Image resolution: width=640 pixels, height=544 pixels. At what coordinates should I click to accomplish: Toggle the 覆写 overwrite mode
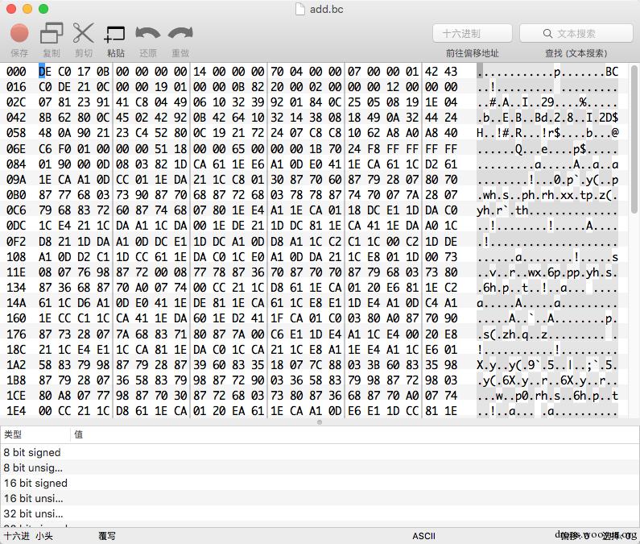point(107,536)
